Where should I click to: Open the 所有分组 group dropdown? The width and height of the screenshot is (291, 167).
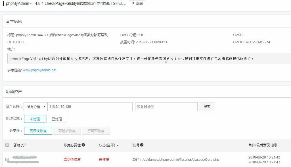tap(35, 107)
